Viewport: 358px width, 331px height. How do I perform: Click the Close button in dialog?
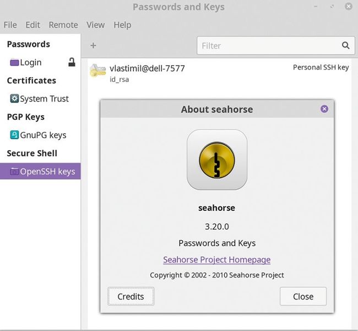(x=303, y=296)
